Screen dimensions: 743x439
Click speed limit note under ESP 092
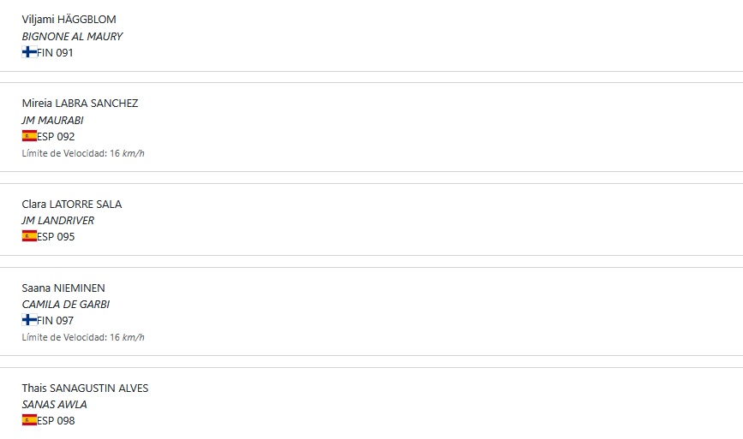tap(83, 153)
